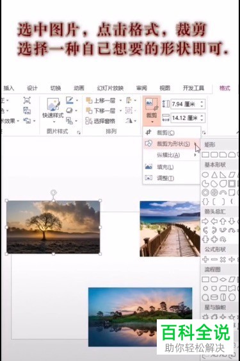The height and width of the screenshot is (361, 240).
Task: Select the flowchart decision diamond shape
Action: pos(223,280)
